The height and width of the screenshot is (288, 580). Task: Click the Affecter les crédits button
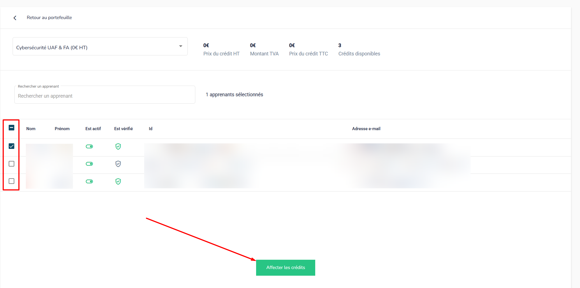coord(285,268)
